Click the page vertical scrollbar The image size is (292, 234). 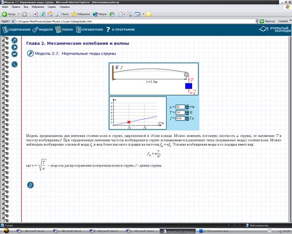point(290,128)
